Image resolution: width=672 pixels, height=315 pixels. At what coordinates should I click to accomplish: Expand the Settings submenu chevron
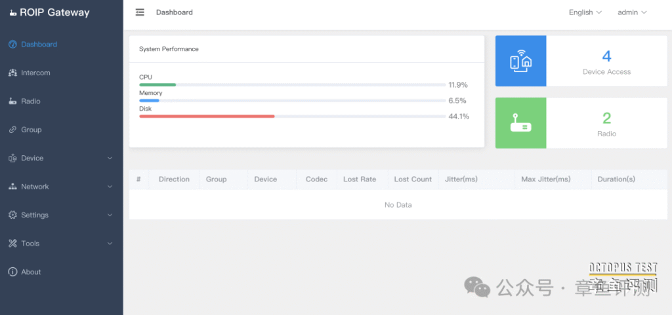[110, 215]
